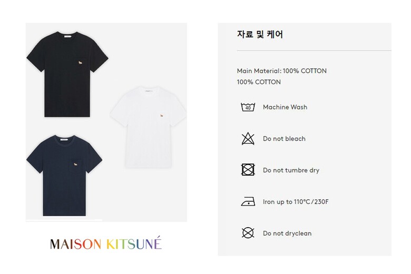Click the fox logo on white t-shirt
Image resolution: width=411 pixels, height=274 pixels.
point(161,115)
